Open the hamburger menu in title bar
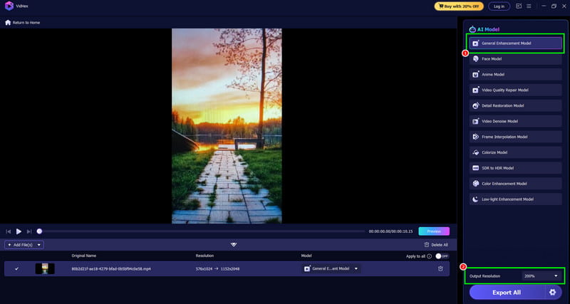Screen dimensions: 570x304 tap(529, 6)
